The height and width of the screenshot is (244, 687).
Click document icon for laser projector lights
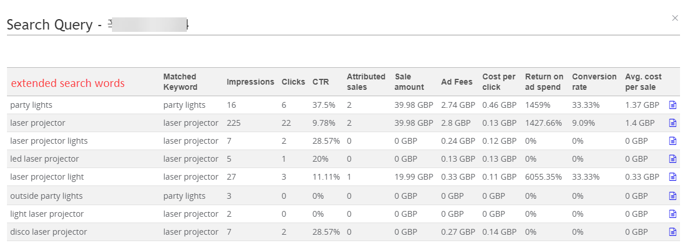tap(672, 141)
